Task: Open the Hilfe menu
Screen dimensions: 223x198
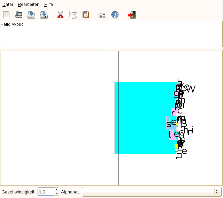Action: pyautogui.click(x=48, y=5)
